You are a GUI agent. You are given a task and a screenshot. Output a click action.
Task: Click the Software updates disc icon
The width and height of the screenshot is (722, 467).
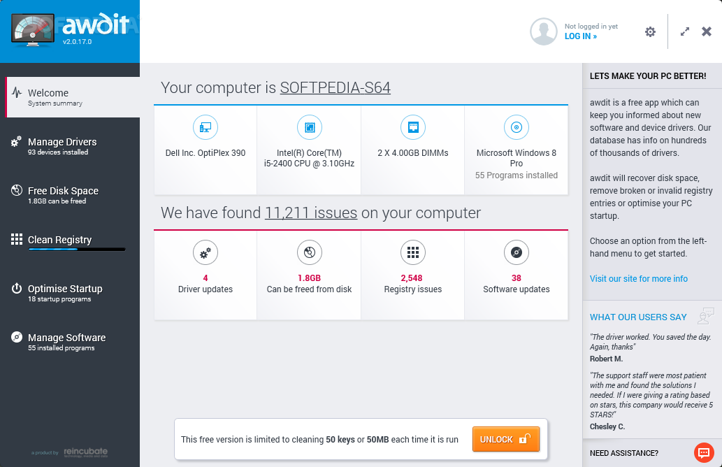point(517,252)
